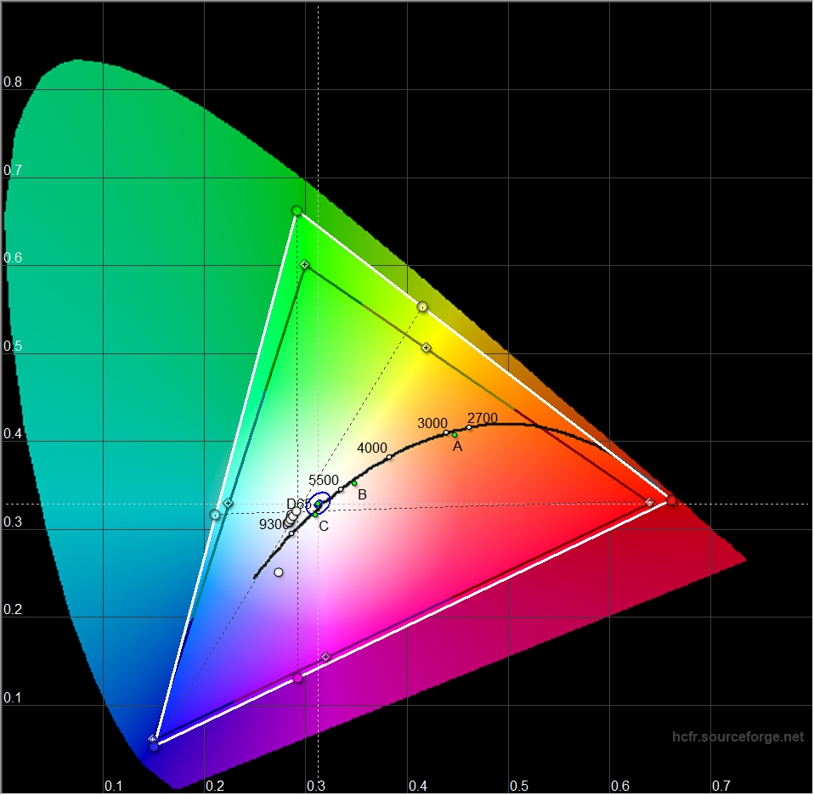The width and height of the screenshot is (814, 795).
Task: Click the 2700 K point on the curve
Action: 469,427
